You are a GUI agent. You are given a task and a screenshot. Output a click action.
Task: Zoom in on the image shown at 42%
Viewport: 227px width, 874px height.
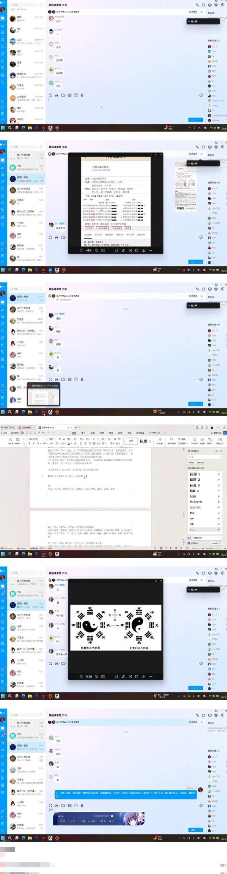(96, 250)
